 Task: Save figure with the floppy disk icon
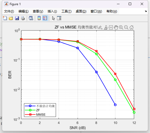[17, 18]
